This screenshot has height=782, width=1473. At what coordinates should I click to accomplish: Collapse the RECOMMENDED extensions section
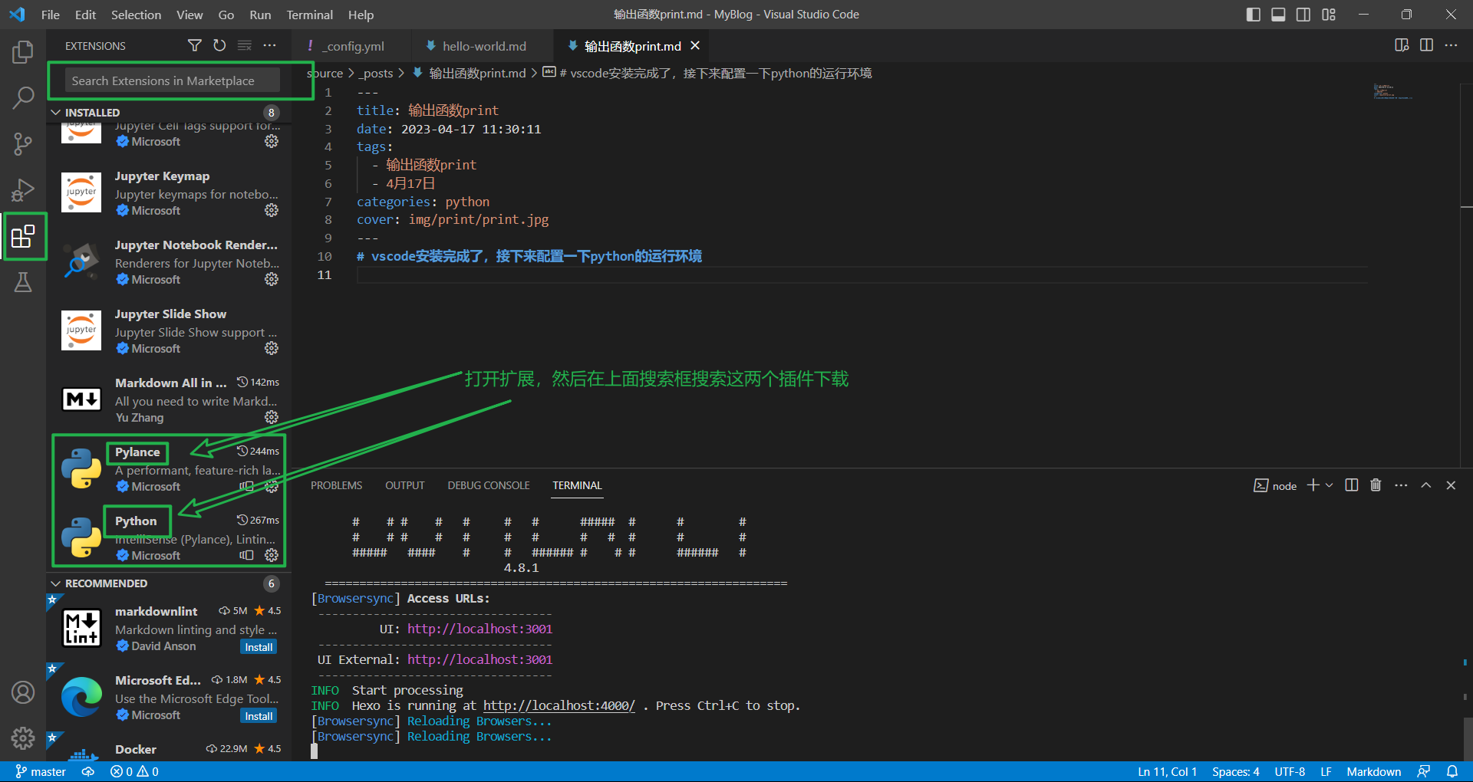(x=56, y=583)
